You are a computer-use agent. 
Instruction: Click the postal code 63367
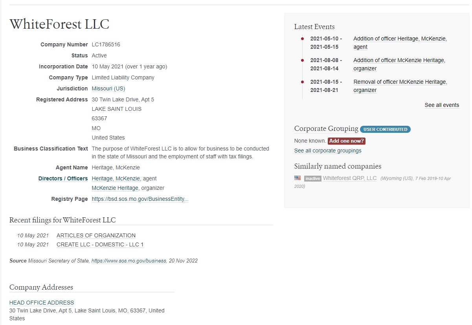coord(99,118)
